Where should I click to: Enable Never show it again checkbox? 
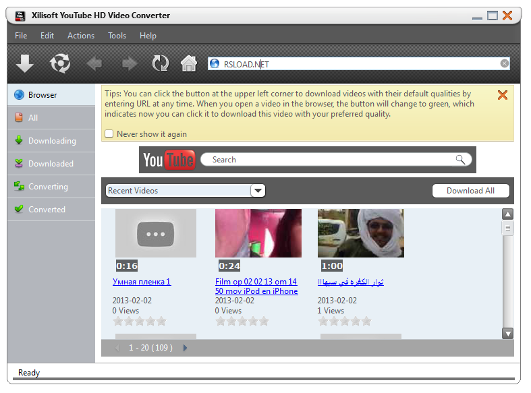coord(109,133)
